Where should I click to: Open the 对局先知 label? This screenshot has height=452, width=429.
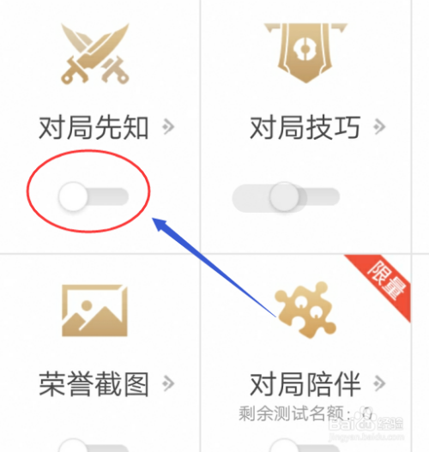pos(94,127)
